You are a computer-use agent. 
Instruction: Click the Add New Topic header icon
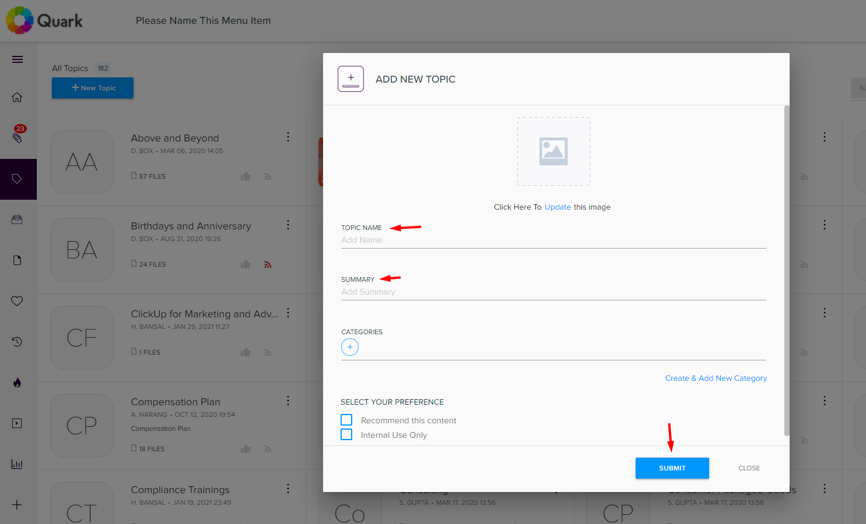(x=350, y=79)
